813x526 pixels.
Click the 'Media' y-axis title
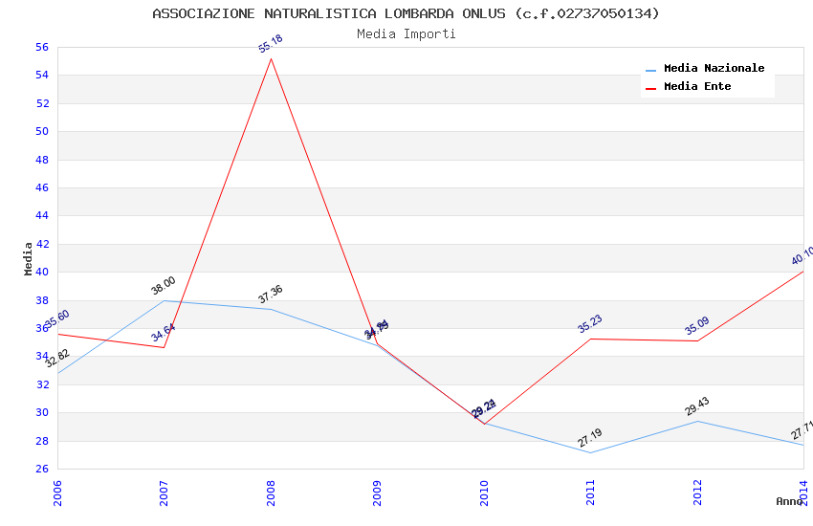(28, 258)
